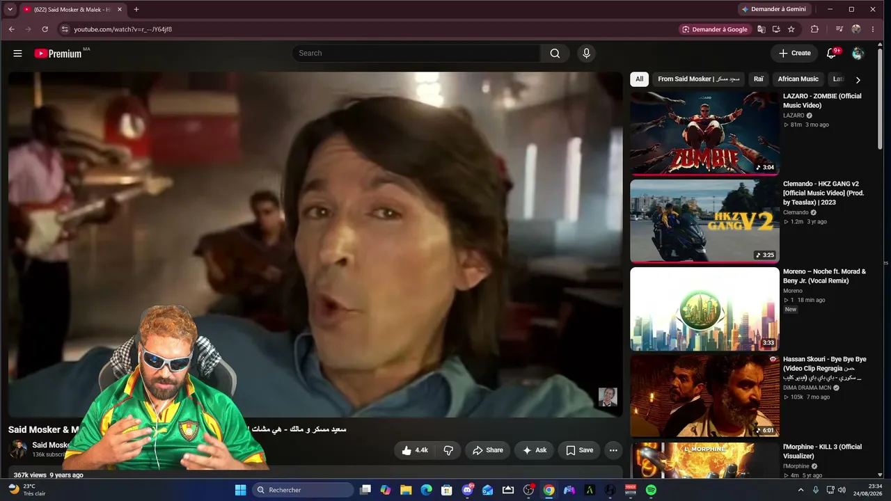891x501 pixels.
Task: Click the YouTube search field
Action: pos(416,54)
